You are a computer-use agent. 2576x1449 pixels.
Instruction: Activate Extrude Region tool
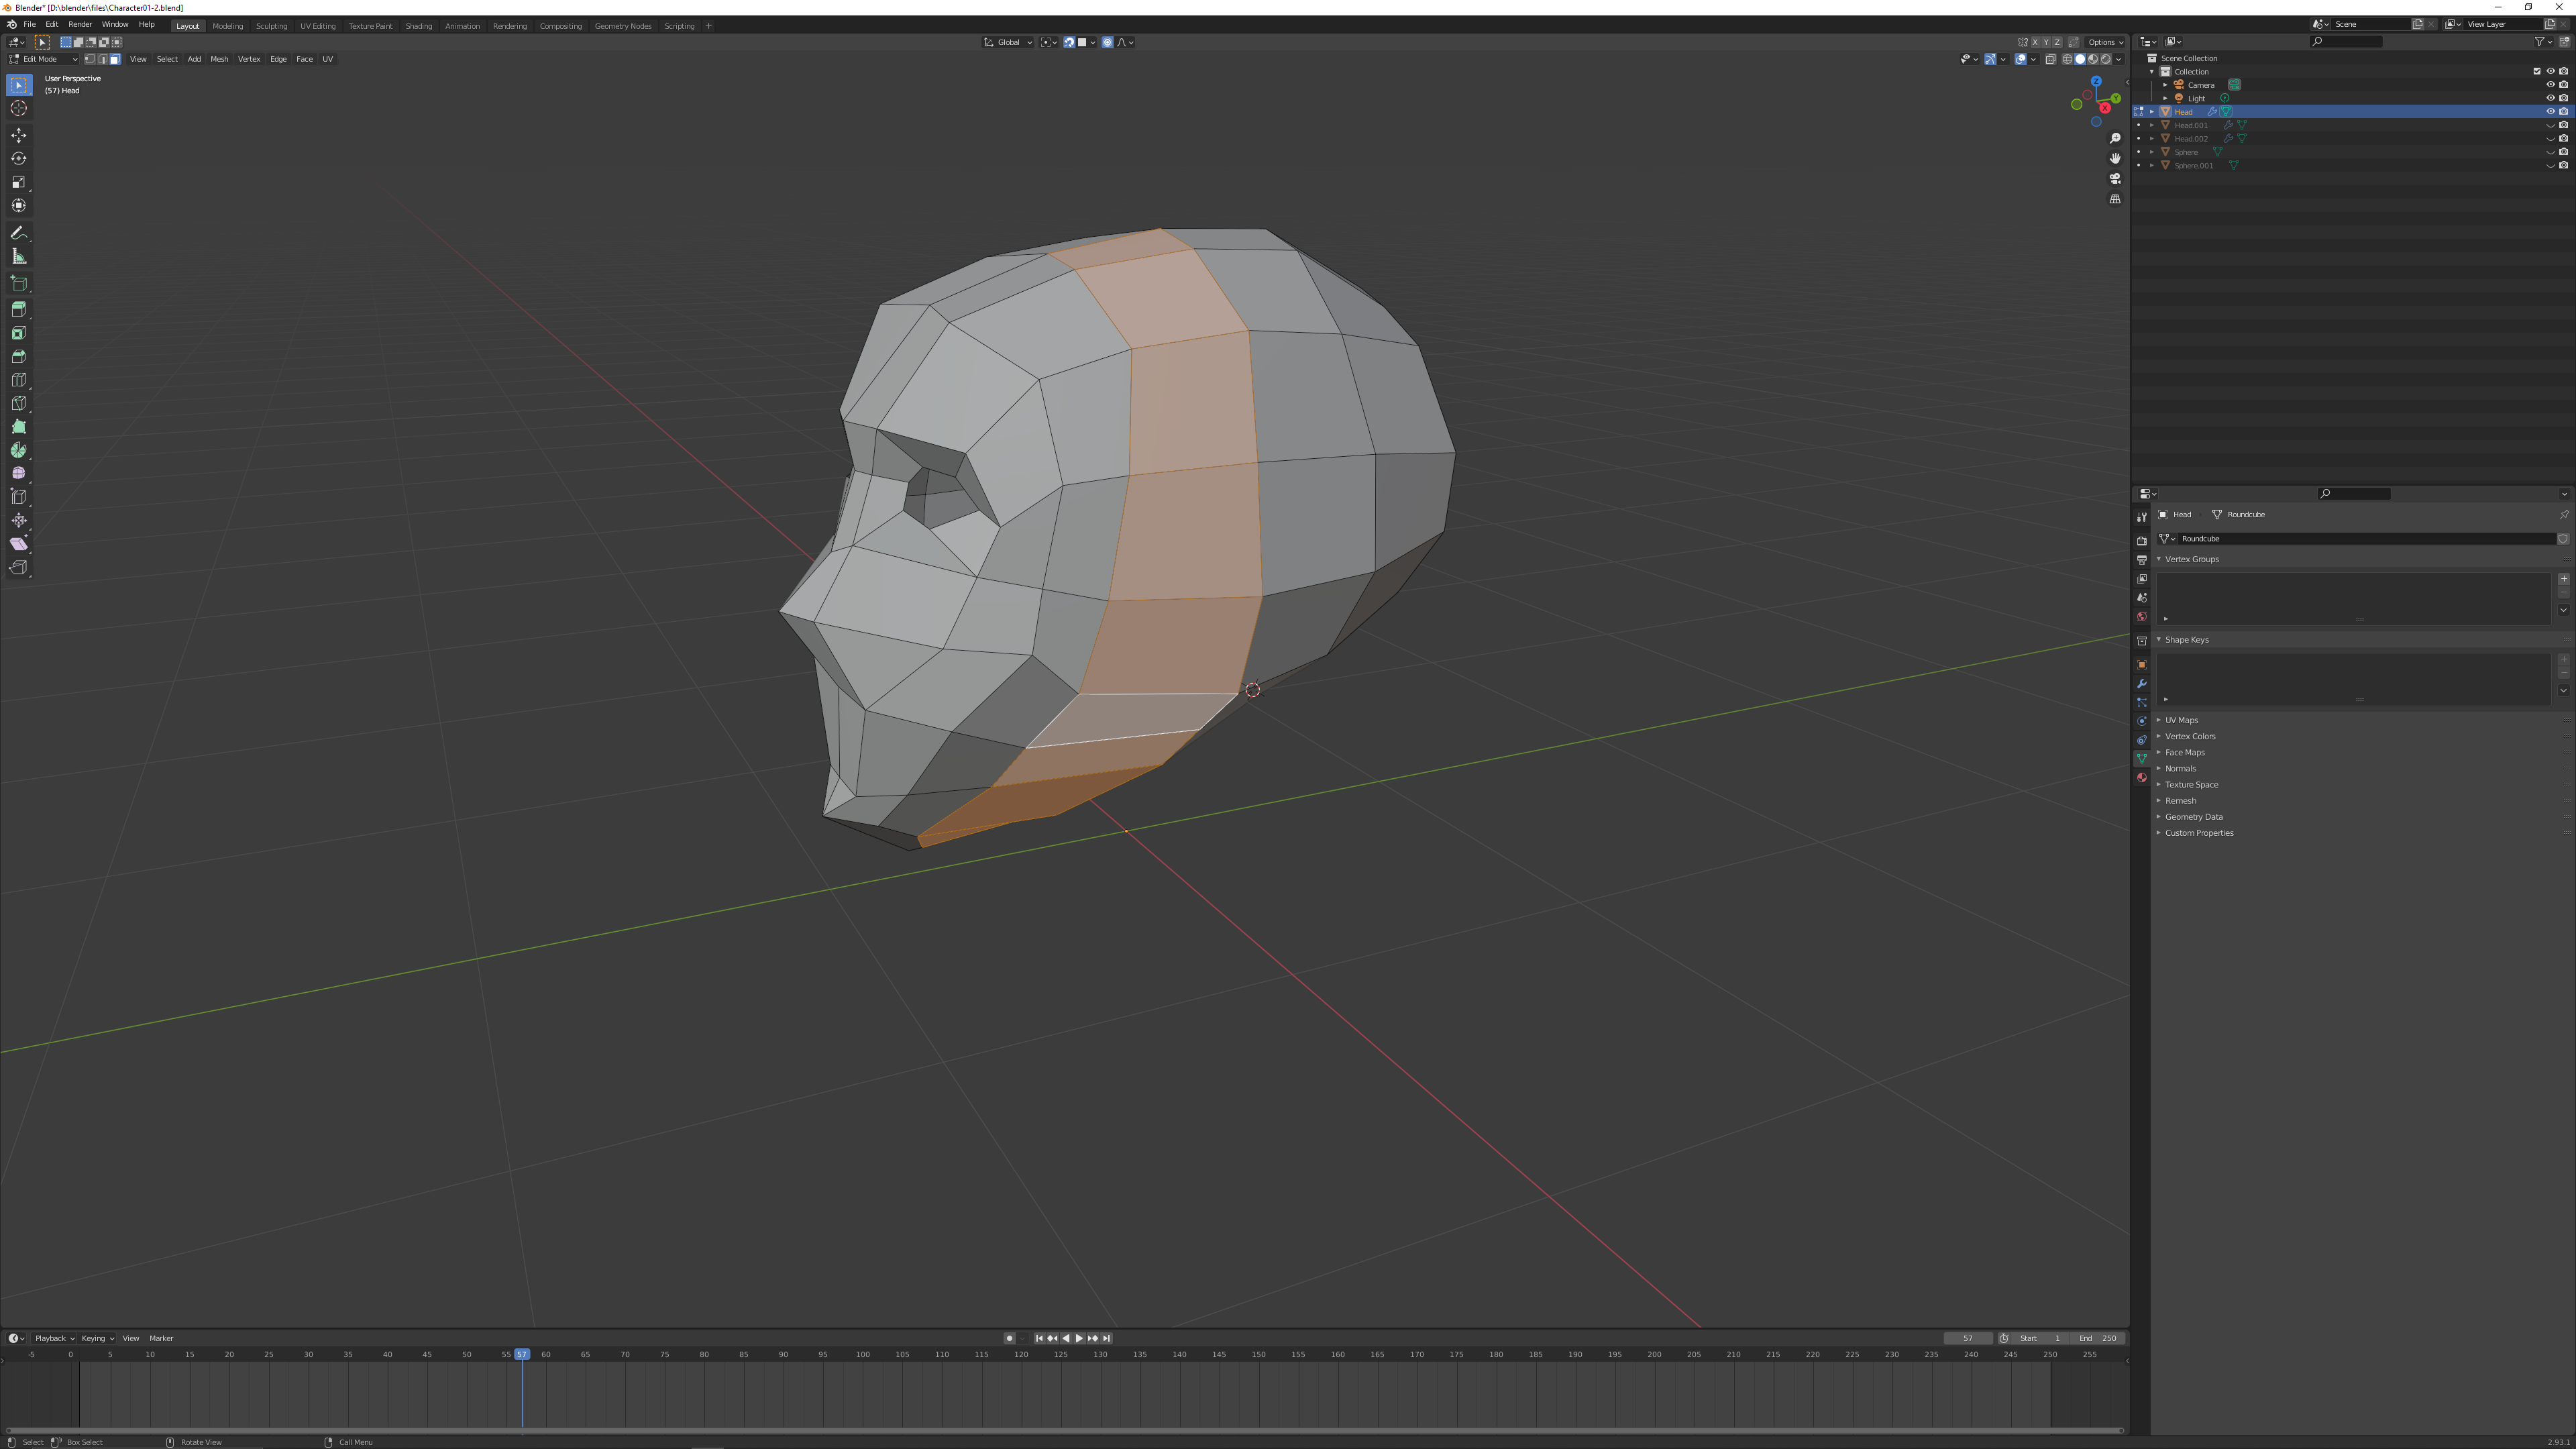(x=18, y=309)
